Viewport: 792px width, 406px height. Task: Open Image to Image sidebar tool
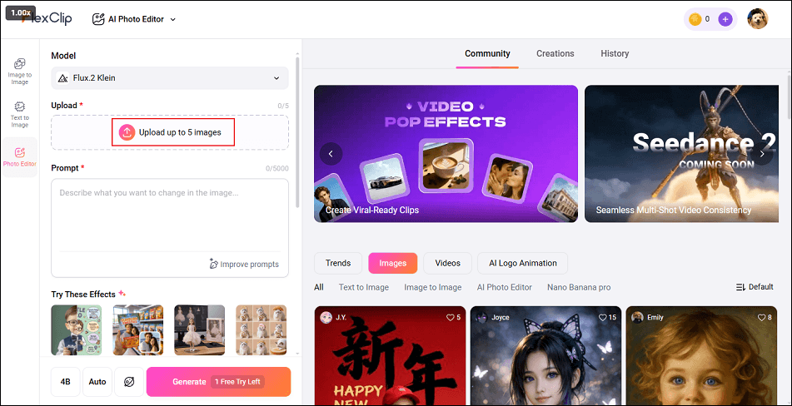20,72
